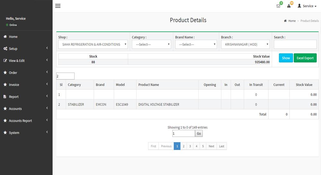The width and height of the screenshot is (321, 175).
Task: Expand the Invoice menu chevron
Action: tap(47, 84)
